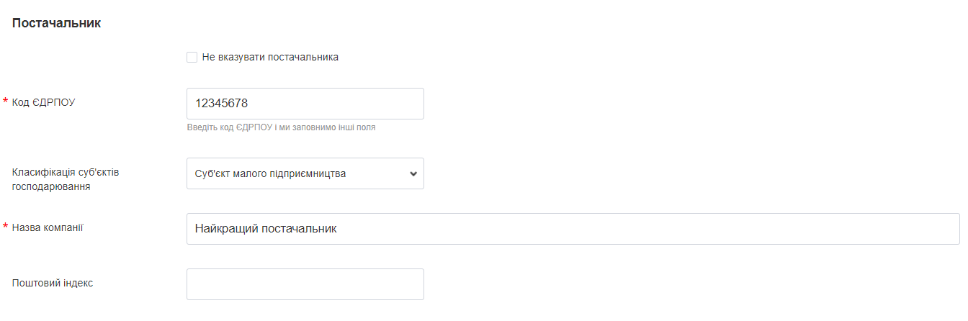Click the 'Не вказувати постачальника' label text
Image resolution: width=968 pixels, height=321 pixels.
(270, 57)
